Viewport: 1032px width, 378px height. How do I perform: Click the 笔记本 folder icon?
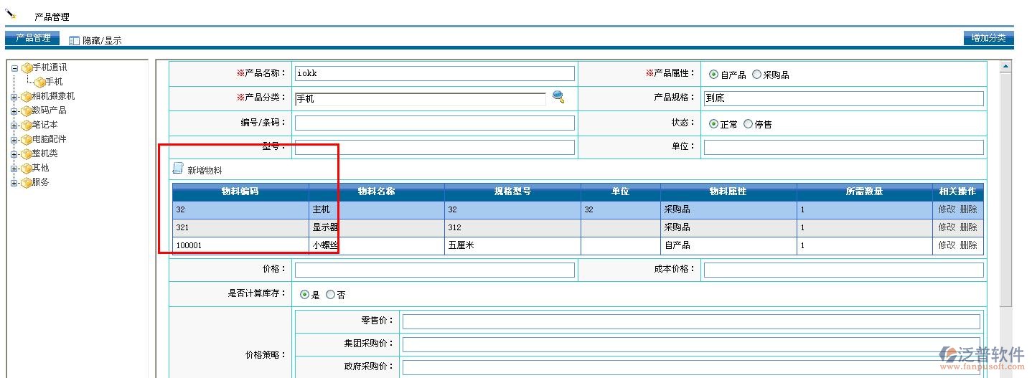coord(27,125)
